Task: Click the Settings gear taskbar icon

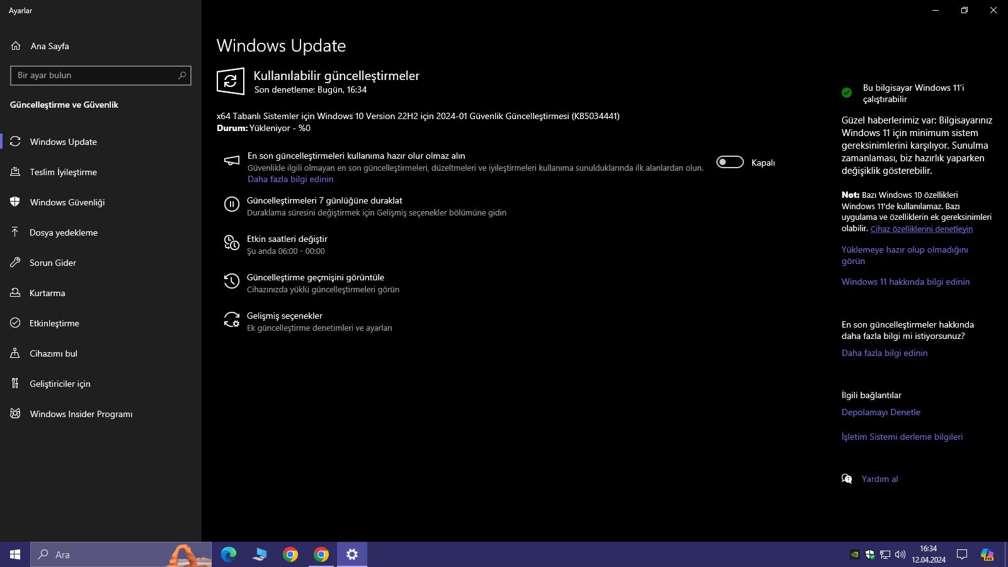Action: point(352,554)
